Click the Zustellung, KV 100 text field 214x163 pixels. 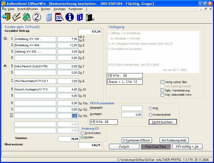pyautogui.click(x=35, y=39)
